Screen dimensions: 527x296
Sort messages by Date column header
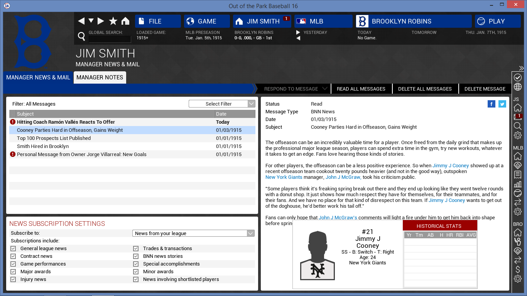235,114
